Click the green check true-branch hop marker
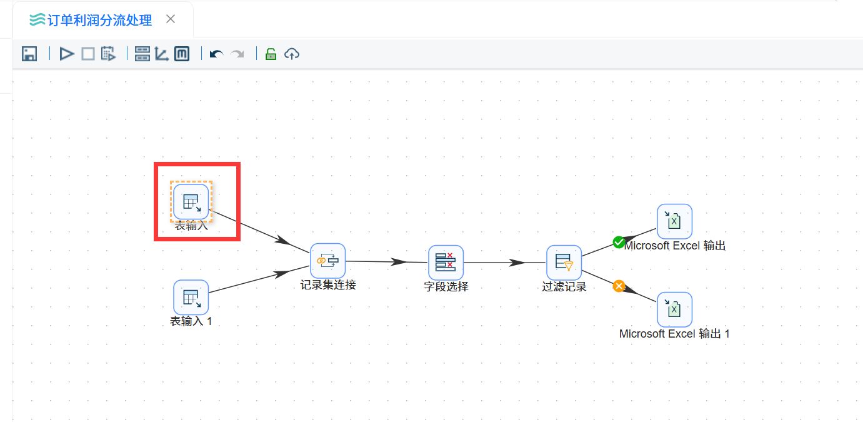 click(x=619, y=242)
